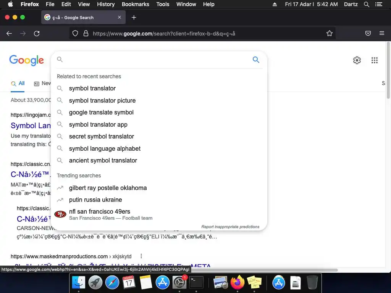The image size is (391, 293).
Task: Click the blue search submit magnifier
Action: pos(256,60)
